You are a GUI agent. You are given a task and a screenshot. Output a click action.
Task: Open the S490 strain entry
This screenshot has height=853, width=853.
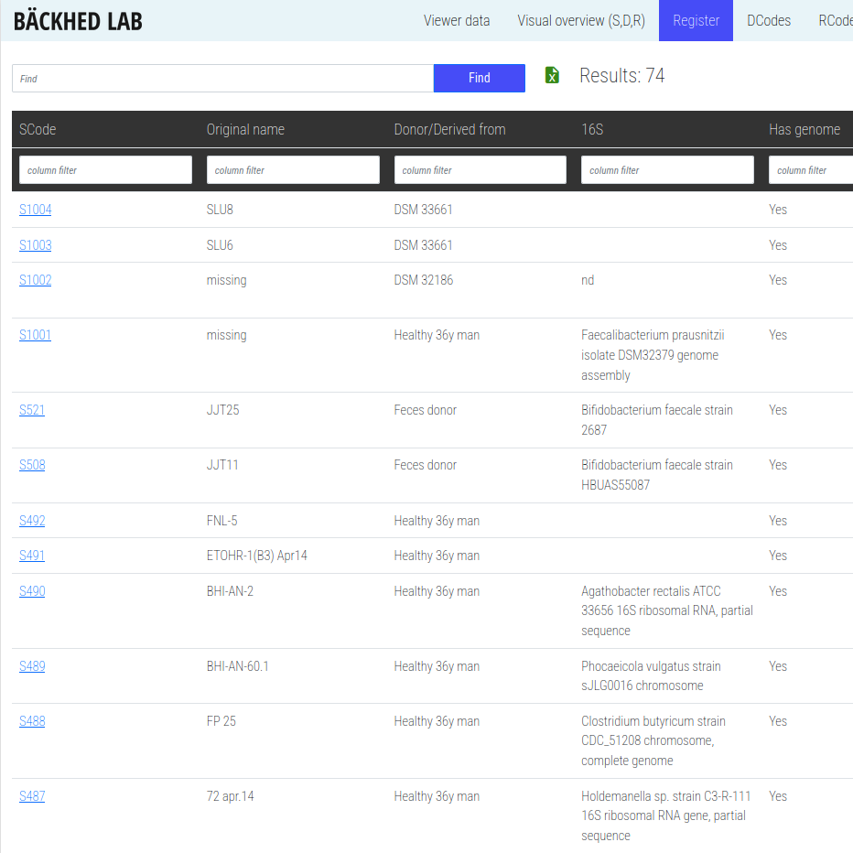click(x=32, y=591)
